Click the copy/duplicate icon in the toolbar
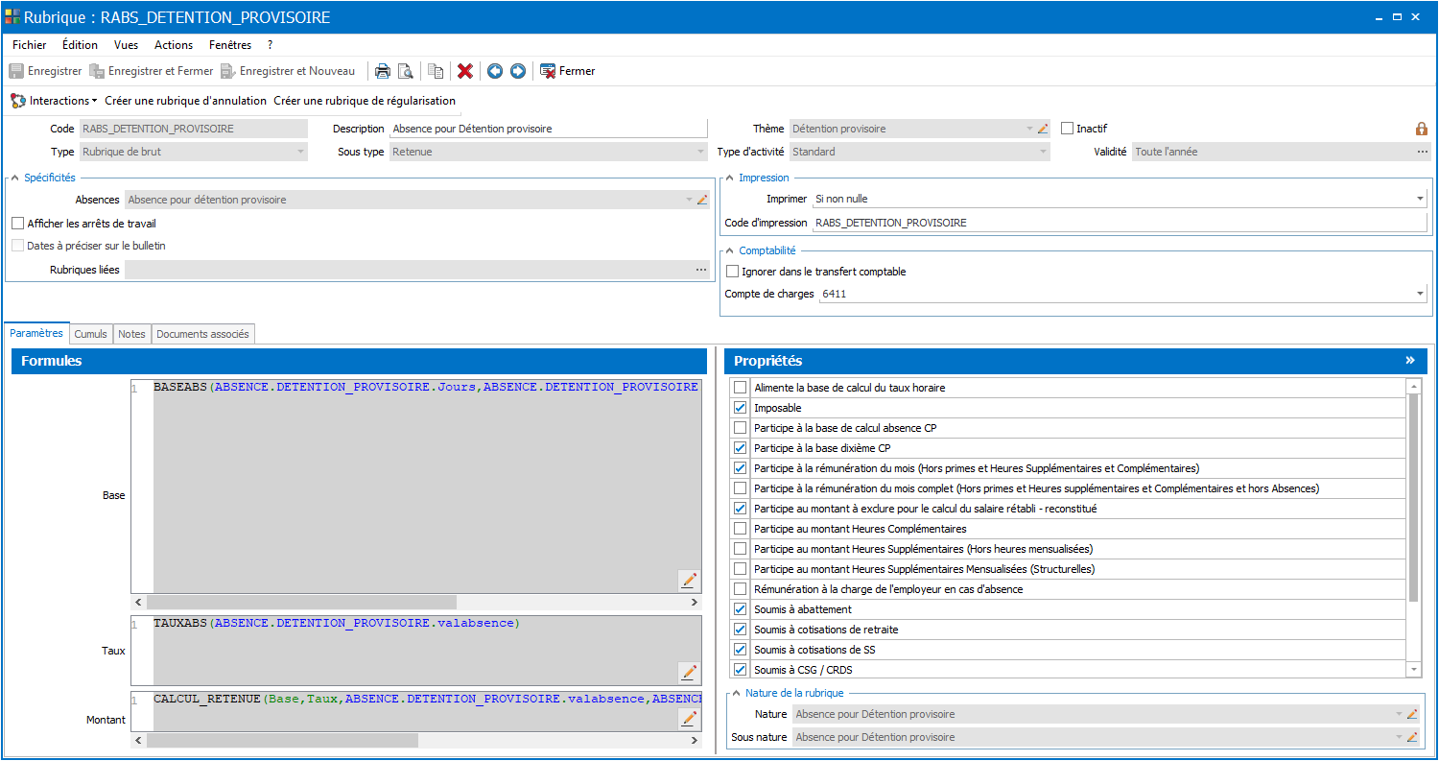The width and height of the screenshot is (1439, 761). [436, 71]
